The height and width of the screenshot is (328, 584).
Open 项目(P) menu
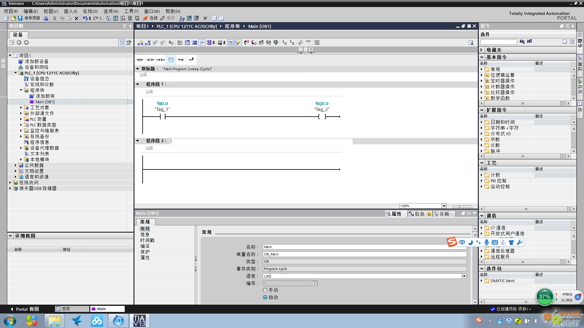(11, 11)
